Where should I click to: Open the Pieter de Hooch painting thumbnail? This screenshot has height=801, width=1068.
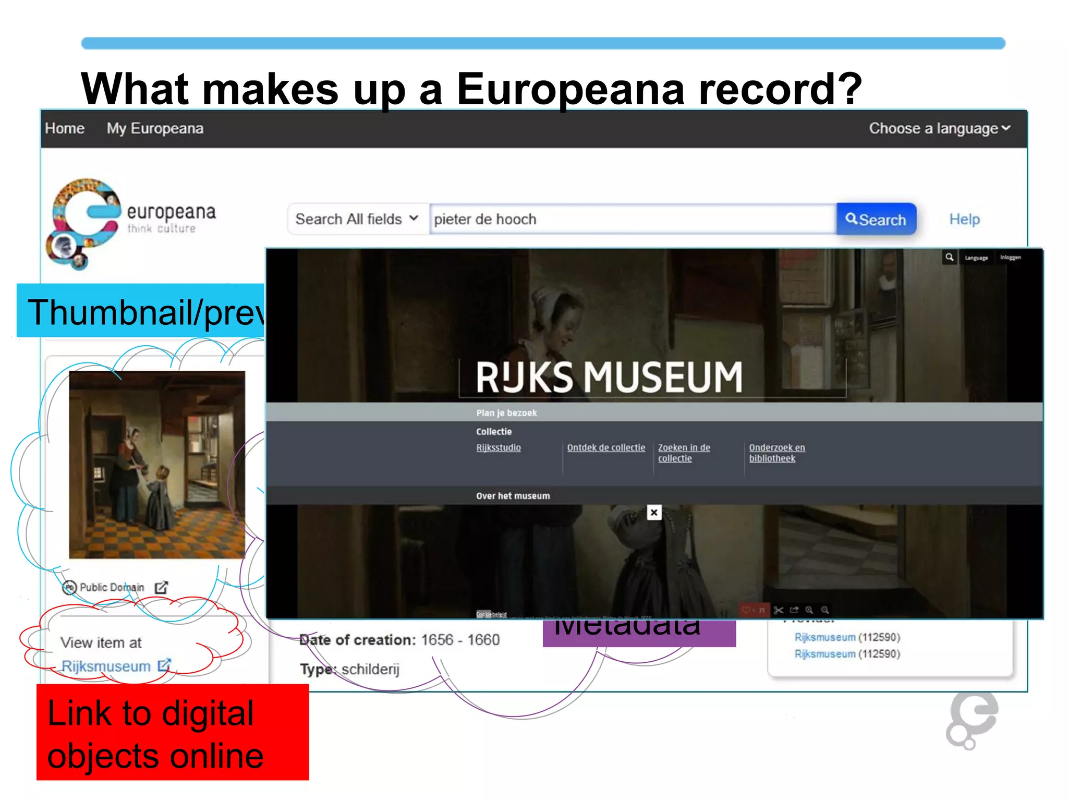pos(156,464)
